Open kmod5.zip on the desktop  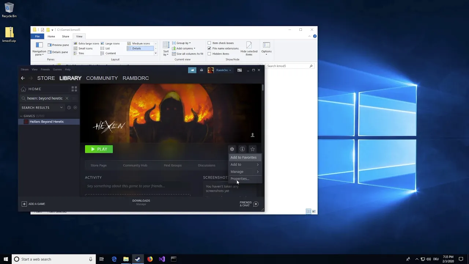coord(9,35)
